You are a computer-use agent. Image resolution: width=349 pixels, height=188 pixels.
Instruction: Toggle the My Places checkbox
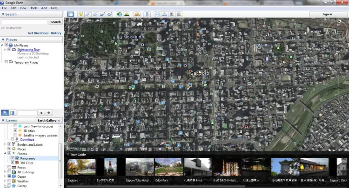point(6,45)
